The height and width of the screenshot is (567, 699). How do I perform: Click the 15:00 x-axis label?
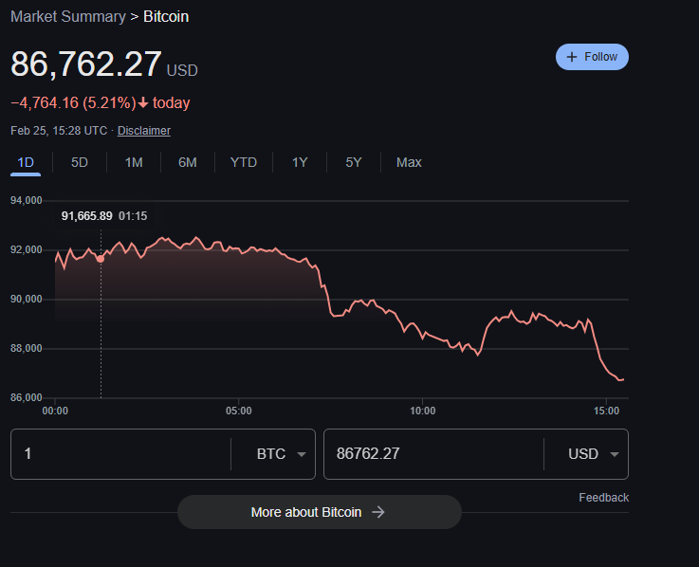(x=606, y=411)
